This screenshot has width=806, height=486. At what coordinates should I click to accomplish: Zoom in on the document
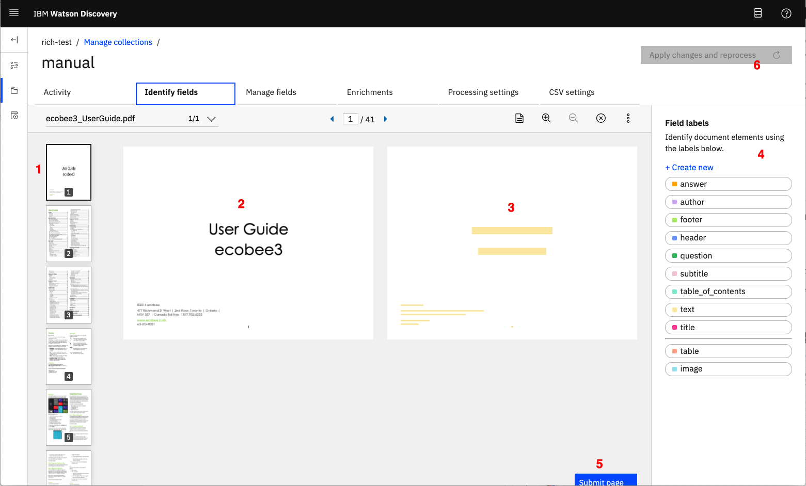coord(546,118)
